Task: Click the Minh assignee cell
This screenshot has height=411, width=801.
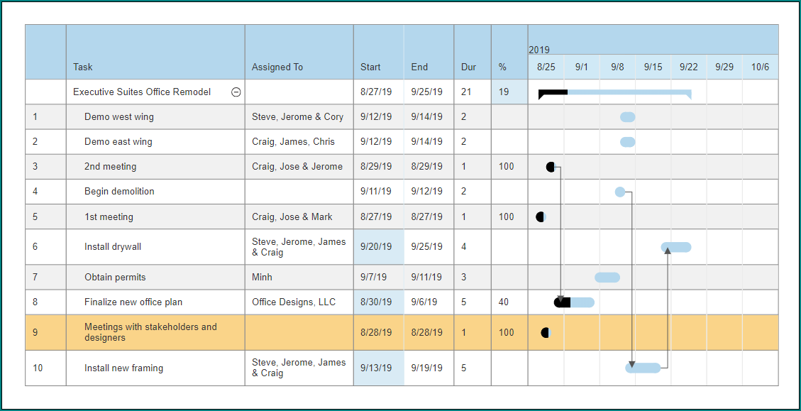Action: click(299, 277)
